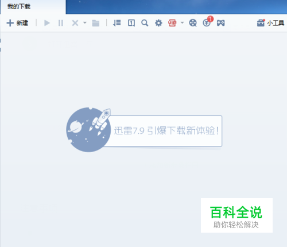Click the 新建 new download button
287x247 pixels.
(x=17, y=23)
